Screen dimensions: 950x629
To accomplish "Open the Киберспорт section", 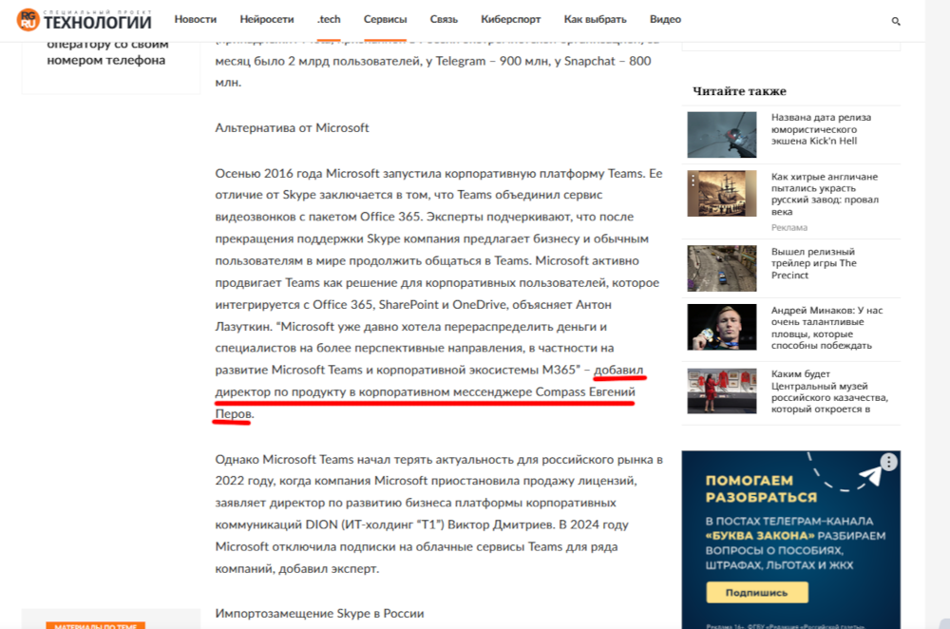I will [511, 19].
